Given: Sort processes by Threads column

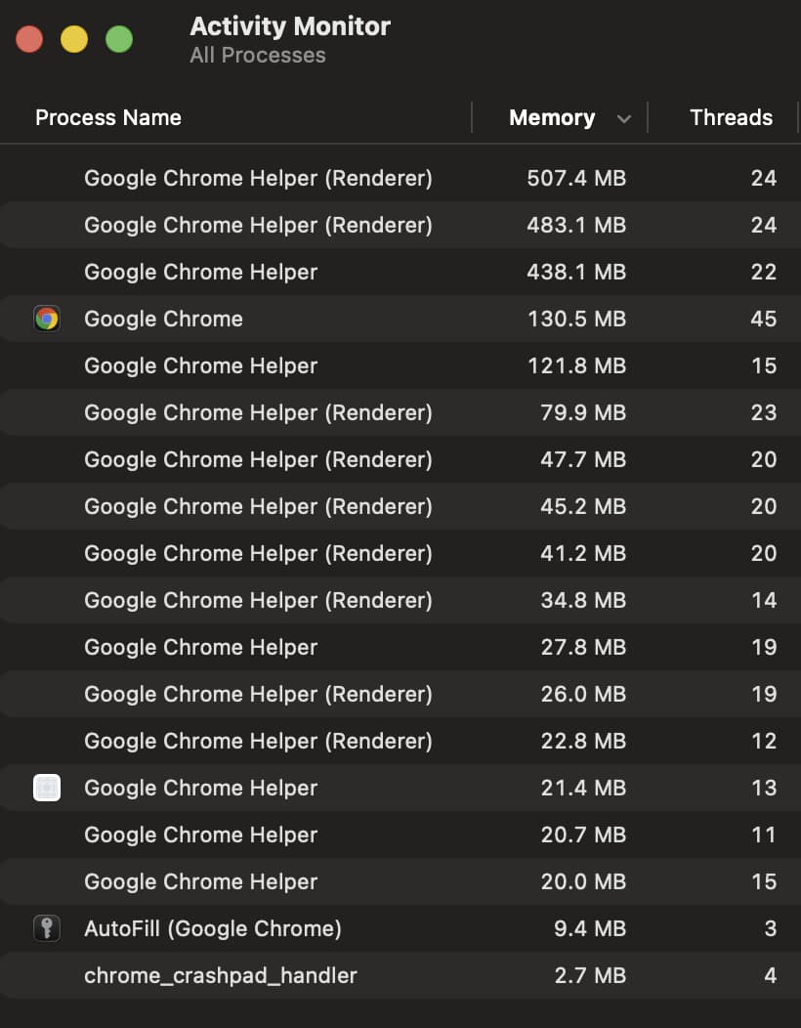Looking at the screenshot, I should pos(732,117).
